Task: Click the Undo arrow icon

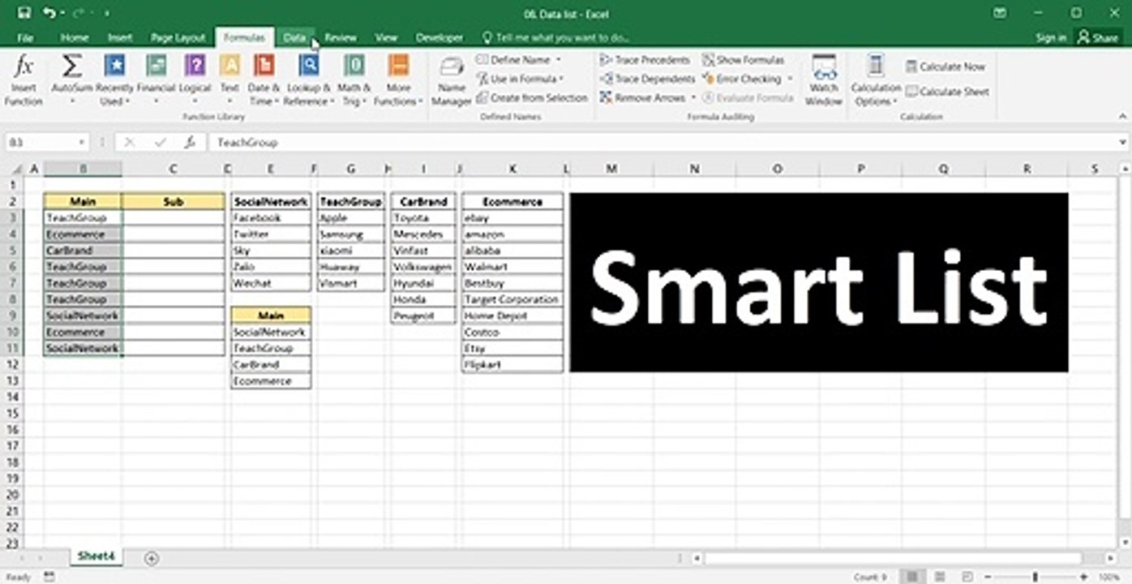Action: (x=50, y=13)
